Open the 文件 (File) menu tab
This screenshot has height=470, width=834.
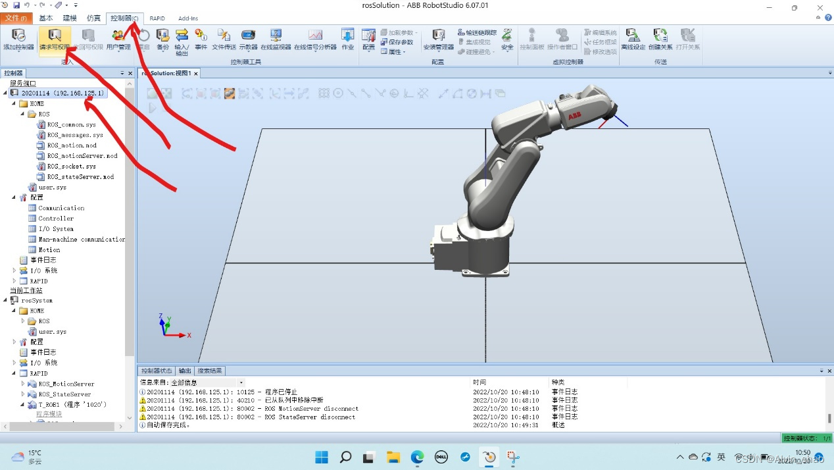[x=16, y=18]
